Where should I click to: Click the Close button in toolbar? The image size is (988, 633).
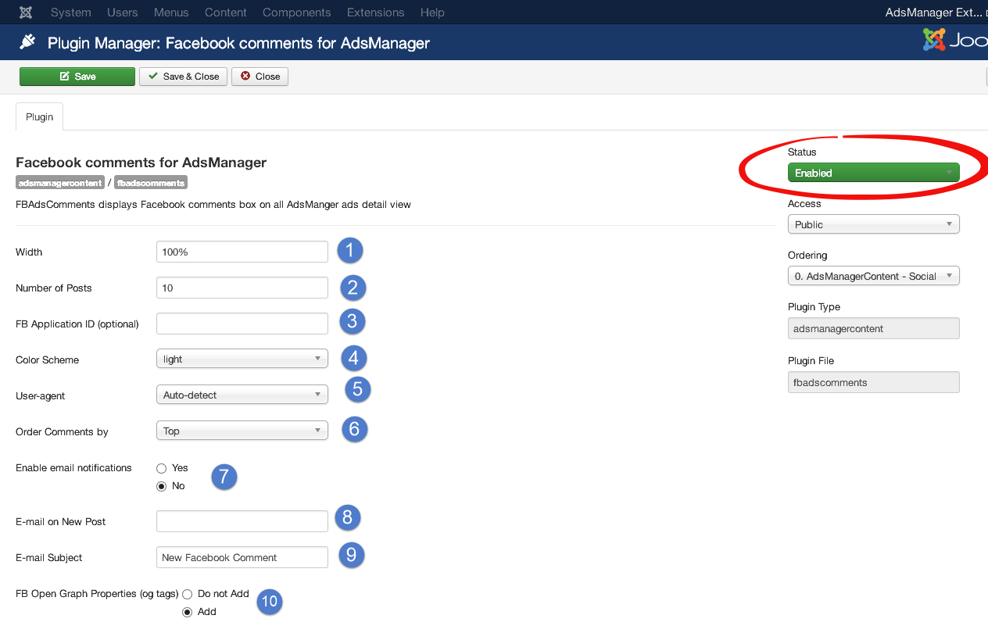tap(260, 77)
